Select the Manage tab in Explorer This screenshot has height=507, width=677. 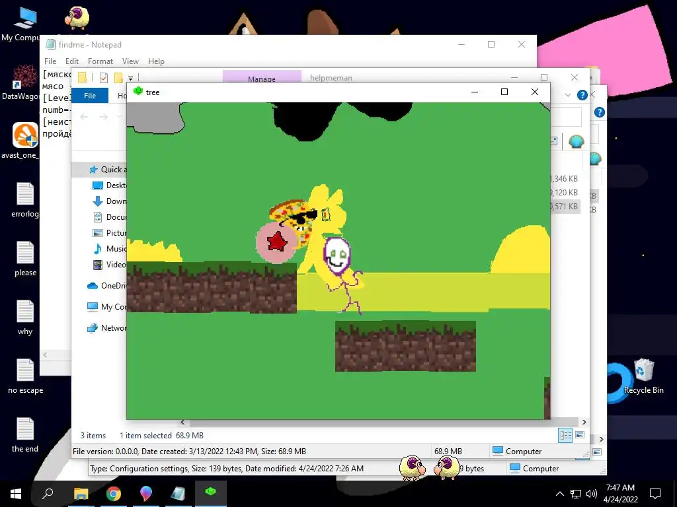(x=262, y=78)
